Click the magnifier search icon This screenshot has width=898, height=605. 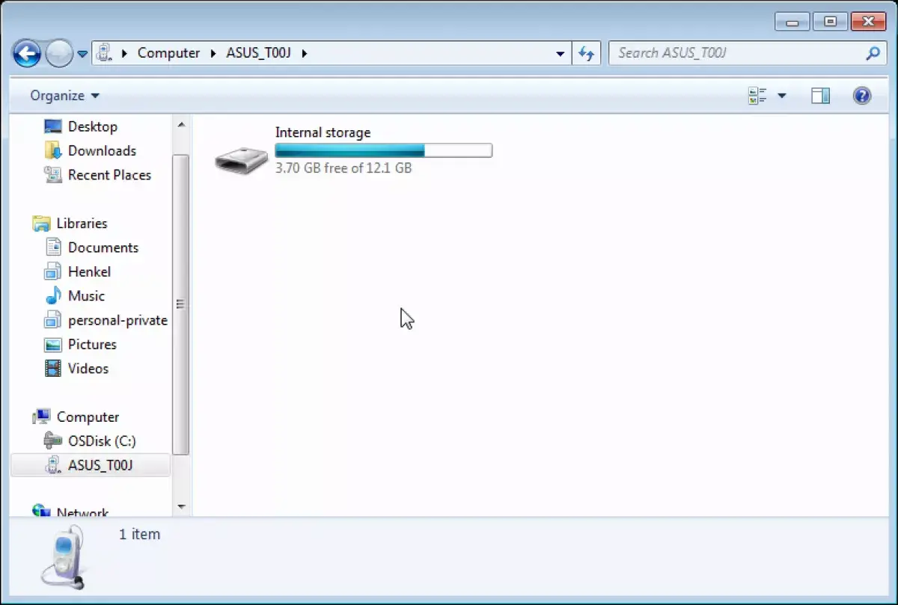873,53
